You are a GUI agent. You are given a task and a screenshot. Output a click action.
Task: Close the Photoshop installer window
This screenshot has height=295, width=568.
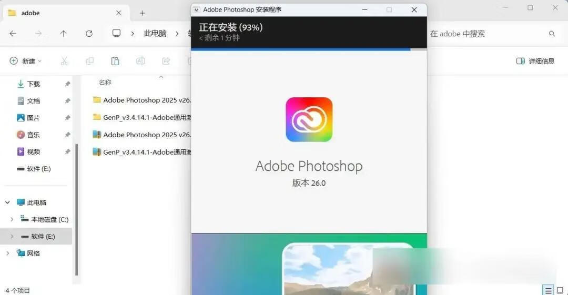(414, 10)
